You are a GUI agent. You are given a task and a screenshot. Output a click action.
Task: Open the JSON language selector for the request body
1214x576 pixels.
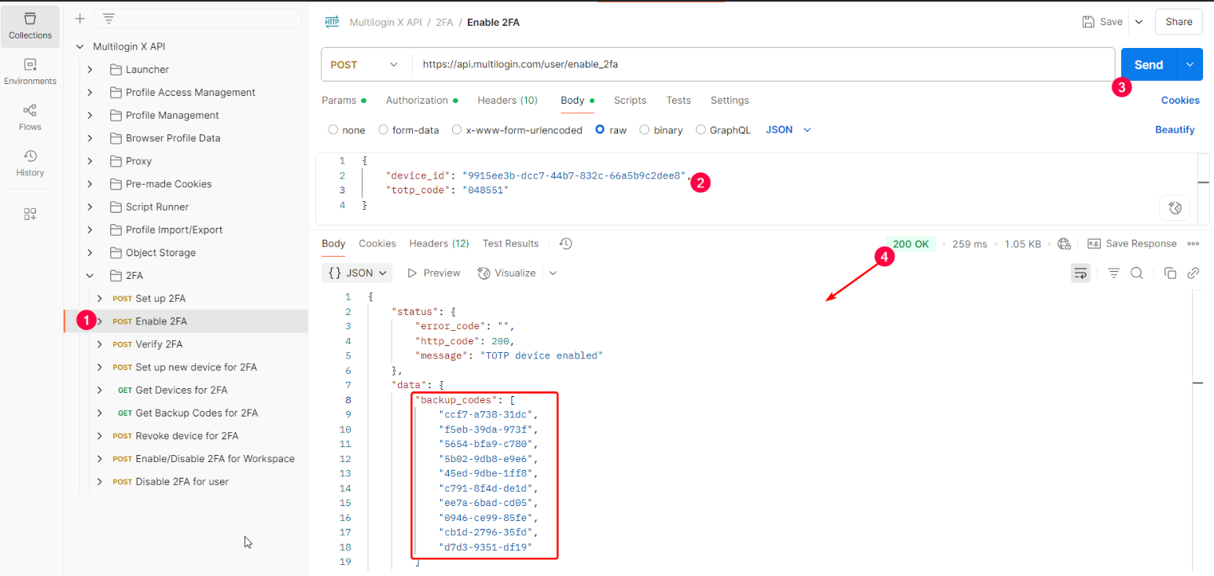point(786,130)
